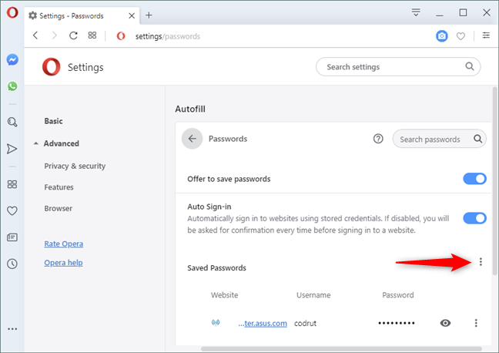Viewport: 499px width, 353px height.
Task: Open more actions for codrut entry
Action: pyautogui.click(x=476, y=323)
